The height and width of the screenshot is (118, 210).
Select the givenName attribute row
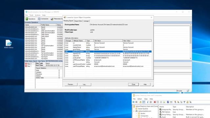(108, 49)
